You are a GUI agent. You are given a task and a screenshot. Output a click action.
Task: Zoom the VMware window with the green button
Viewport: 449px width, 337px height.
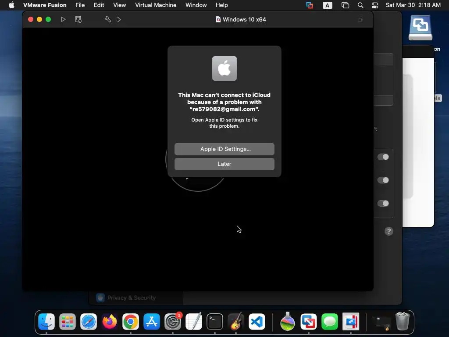[x=48, y=19]
